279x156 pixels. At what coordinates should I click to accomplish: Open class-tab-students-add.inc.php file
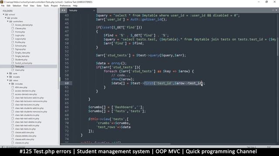(x=29, y=108)
